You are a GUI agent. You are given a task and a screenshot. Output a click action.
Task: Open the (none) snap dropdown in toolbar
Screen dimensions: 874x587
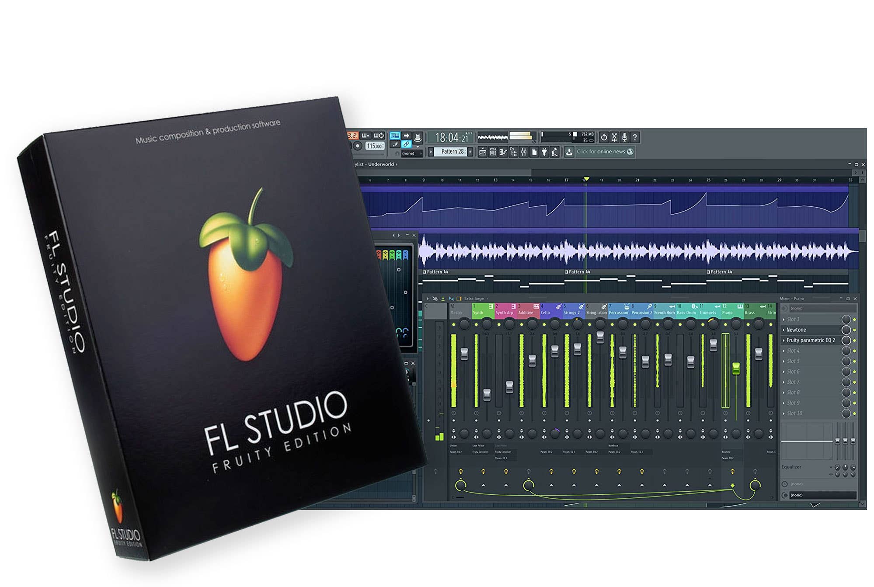coord(411,153)
